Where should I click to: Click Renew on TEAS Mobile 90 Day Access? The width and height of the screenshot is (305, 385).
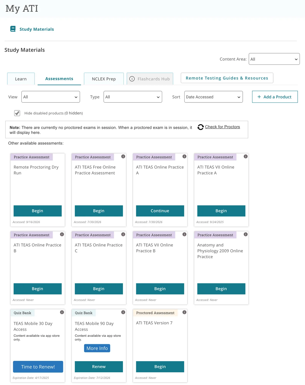pos(99,366)
